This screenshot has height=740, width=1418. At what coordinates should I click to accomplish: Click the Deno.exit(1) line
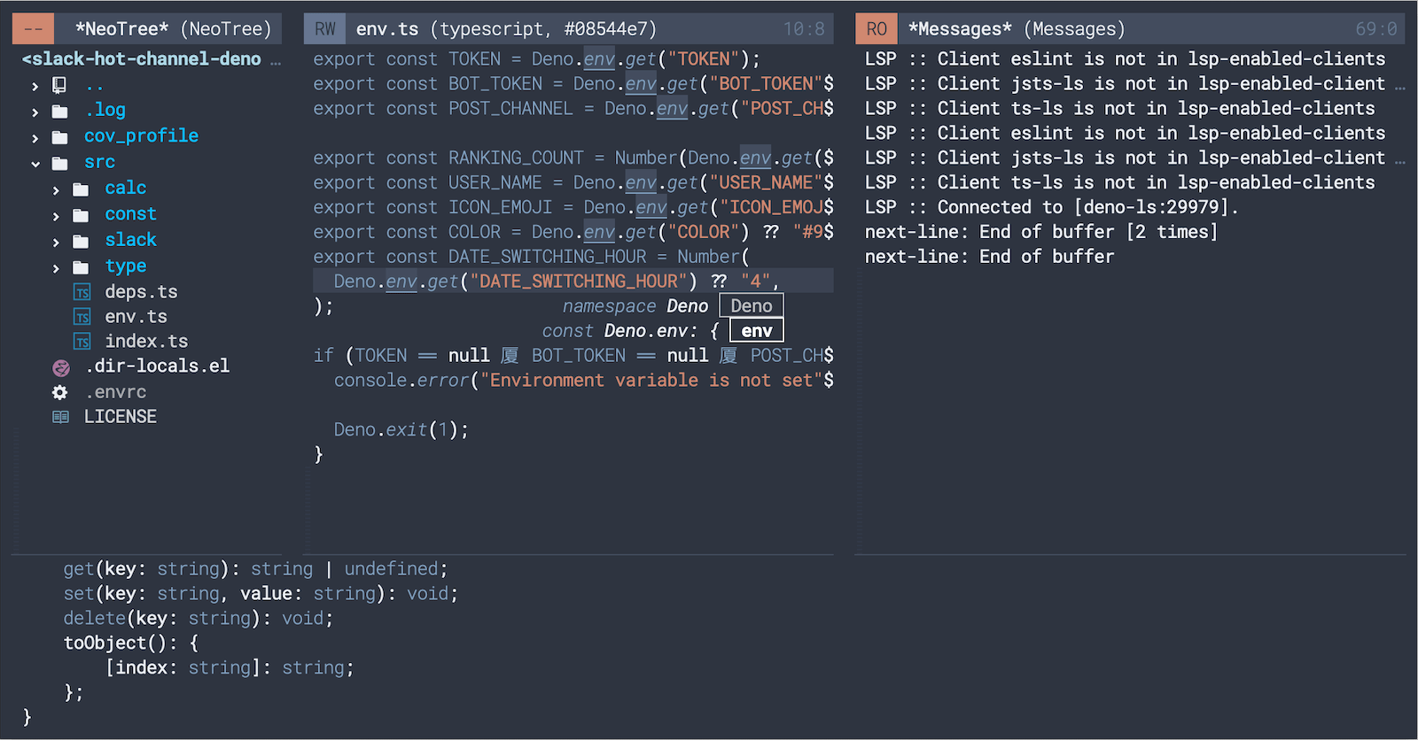coord(401,430)
